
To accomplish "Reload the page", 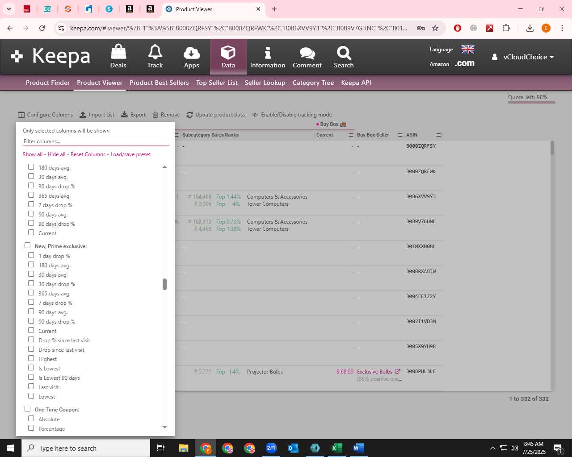I will click(42, 28).
